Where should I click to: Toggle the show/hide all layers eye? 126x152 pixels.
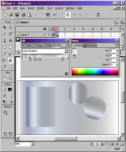(44, 29)
